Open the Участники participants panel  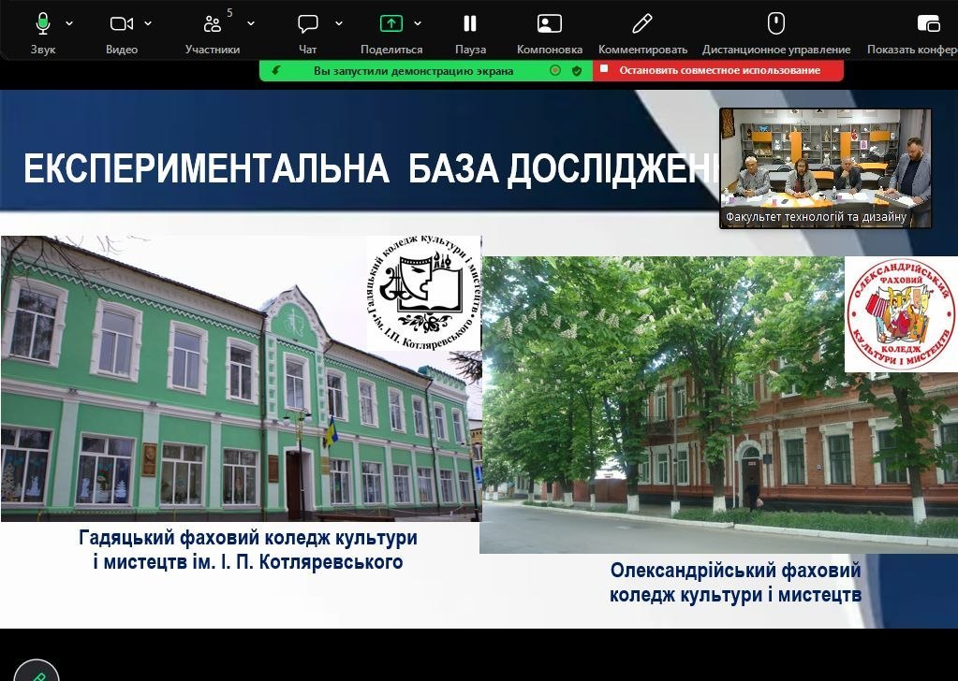coord(213,24)
